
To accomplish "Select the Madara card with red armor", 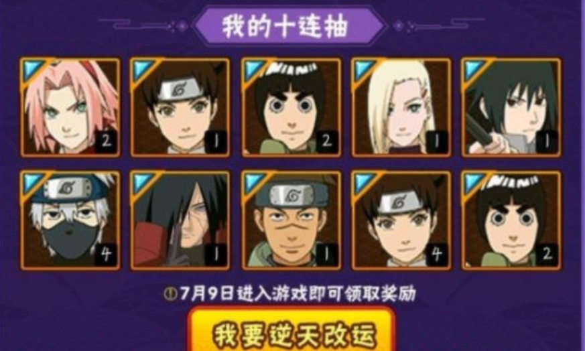I will [x=180, y=220].
